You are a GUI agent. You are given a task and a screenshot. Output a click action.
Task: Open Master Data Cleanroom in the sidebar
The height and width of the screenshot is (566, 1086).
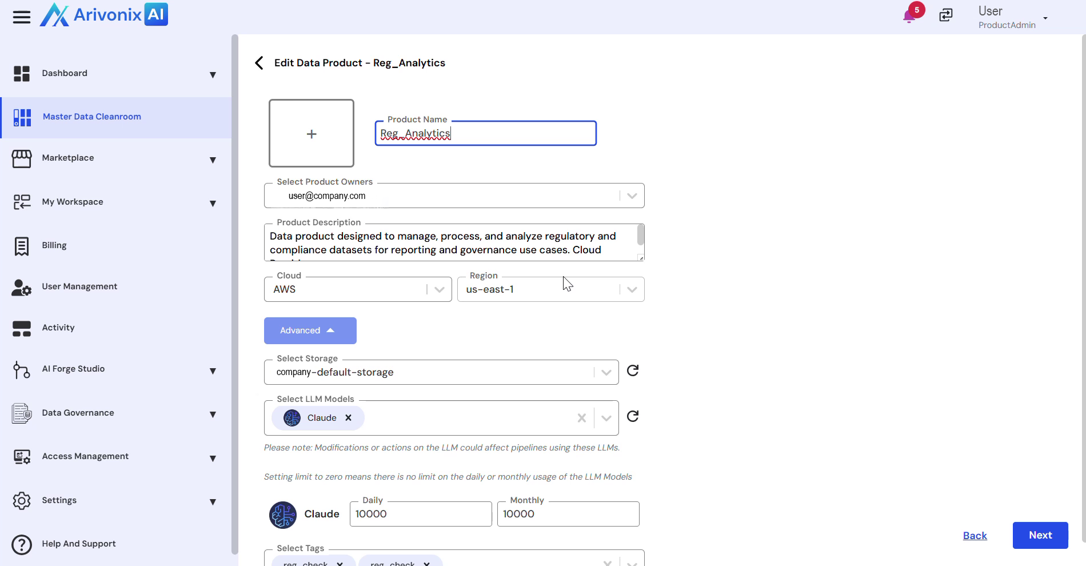click(x=91, y=117)
